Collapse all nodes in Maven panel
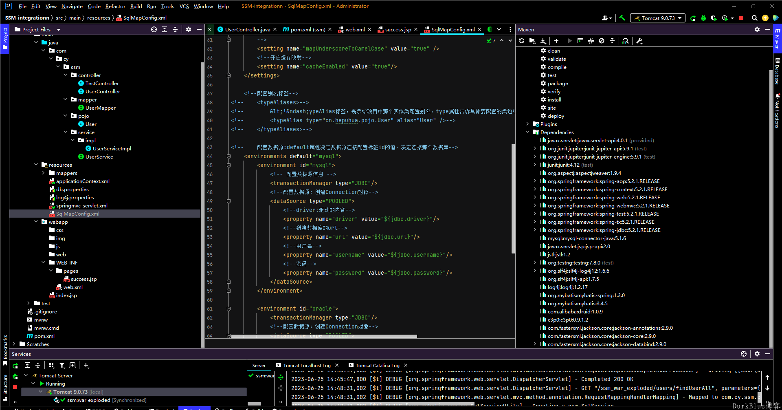 click(612, 41)
